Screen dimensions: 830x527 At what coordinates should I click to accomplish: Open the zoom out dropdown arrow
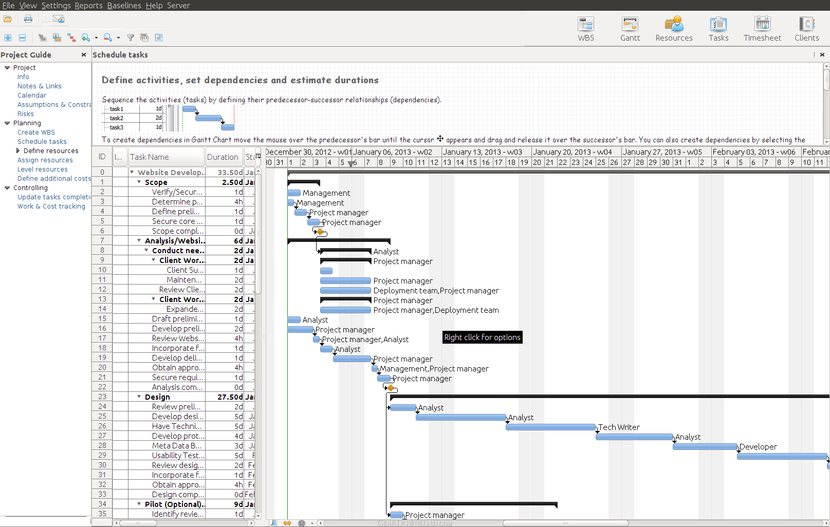[x=118, y=37]
